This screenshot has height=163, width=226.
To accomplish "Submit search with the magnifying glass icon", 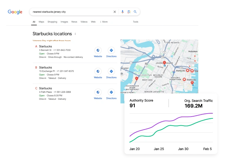I will click(x=135, y=12).
